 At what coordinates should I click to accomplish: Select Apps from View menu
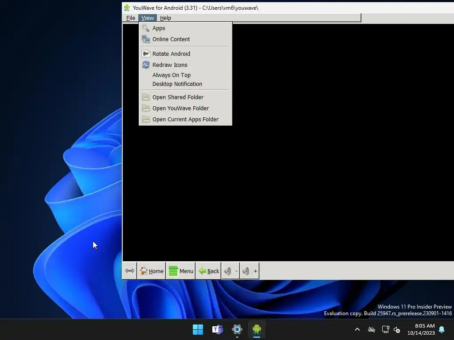click(185, 28)
